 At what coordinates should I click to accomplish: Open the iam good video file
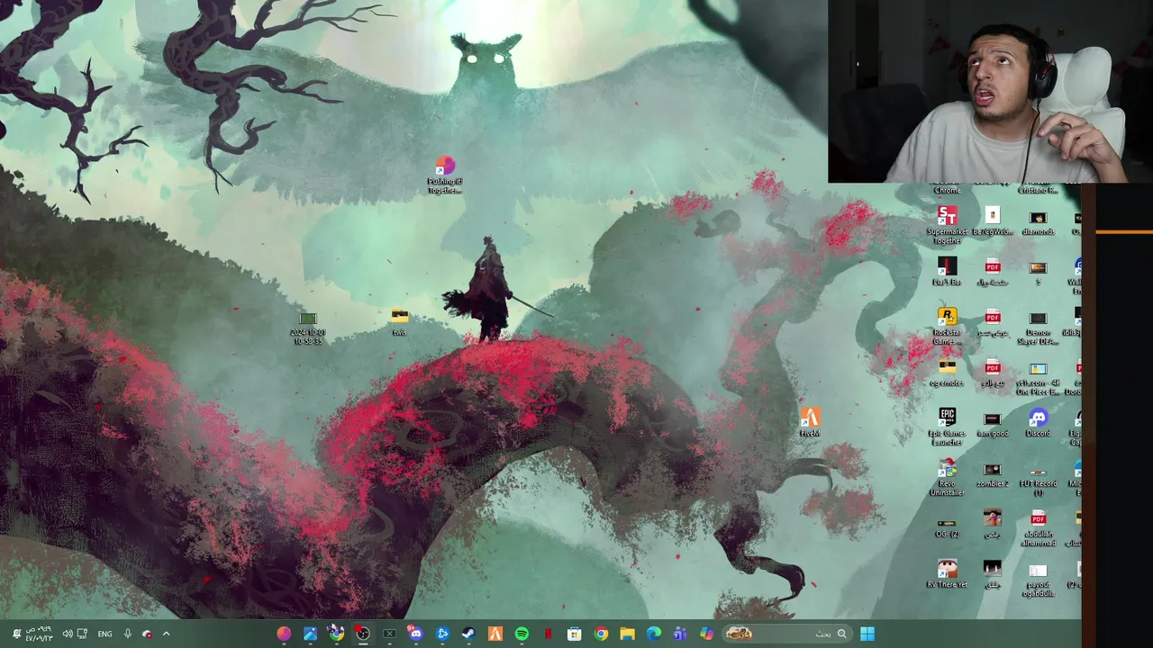click(x=992, y=424)
